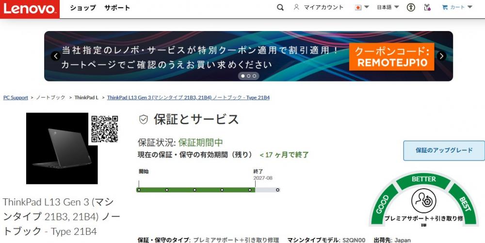Click the BETTER gauge segment

(x=423, y=179)
